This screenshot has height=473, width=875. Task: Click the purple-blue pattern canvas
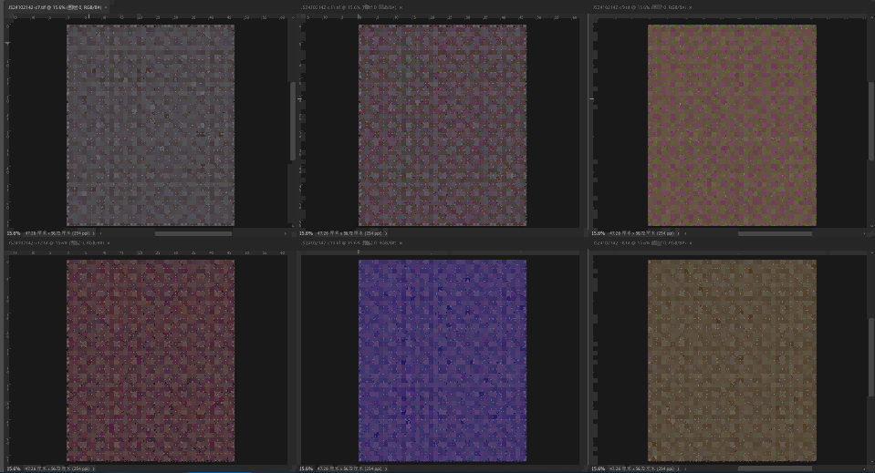point(443,360)
